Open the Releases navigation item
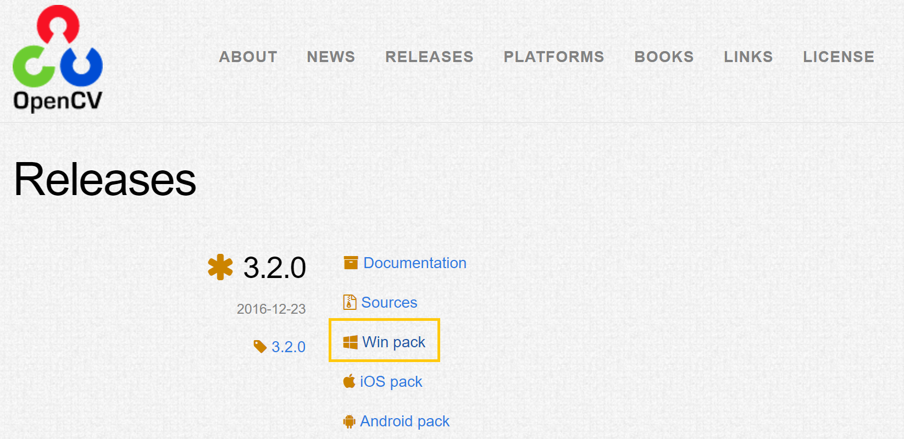Image resolution: width=904 pixels, height=439 pixels. 429,57
